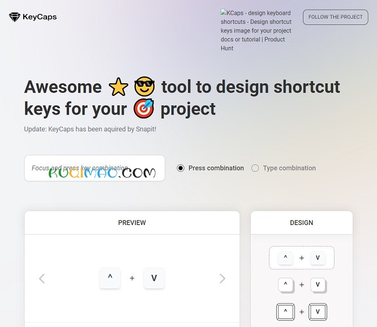377x327 pixels.
Task: Click the 'Update: KeyCaps has been aquired by Snapit!' text
Action: coord(90,129)
